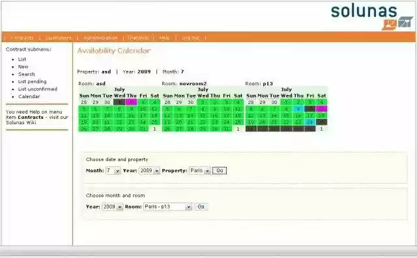Viewport: 417px width, 258px height.
Task: Select the dark July 25 cell in room p13
Action: 321,122
